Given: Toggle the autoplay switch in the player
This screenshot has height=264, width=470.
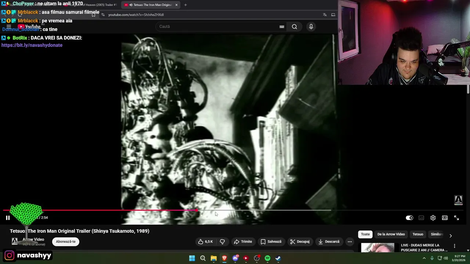Looking at the screenshot, I should point(409,218).
